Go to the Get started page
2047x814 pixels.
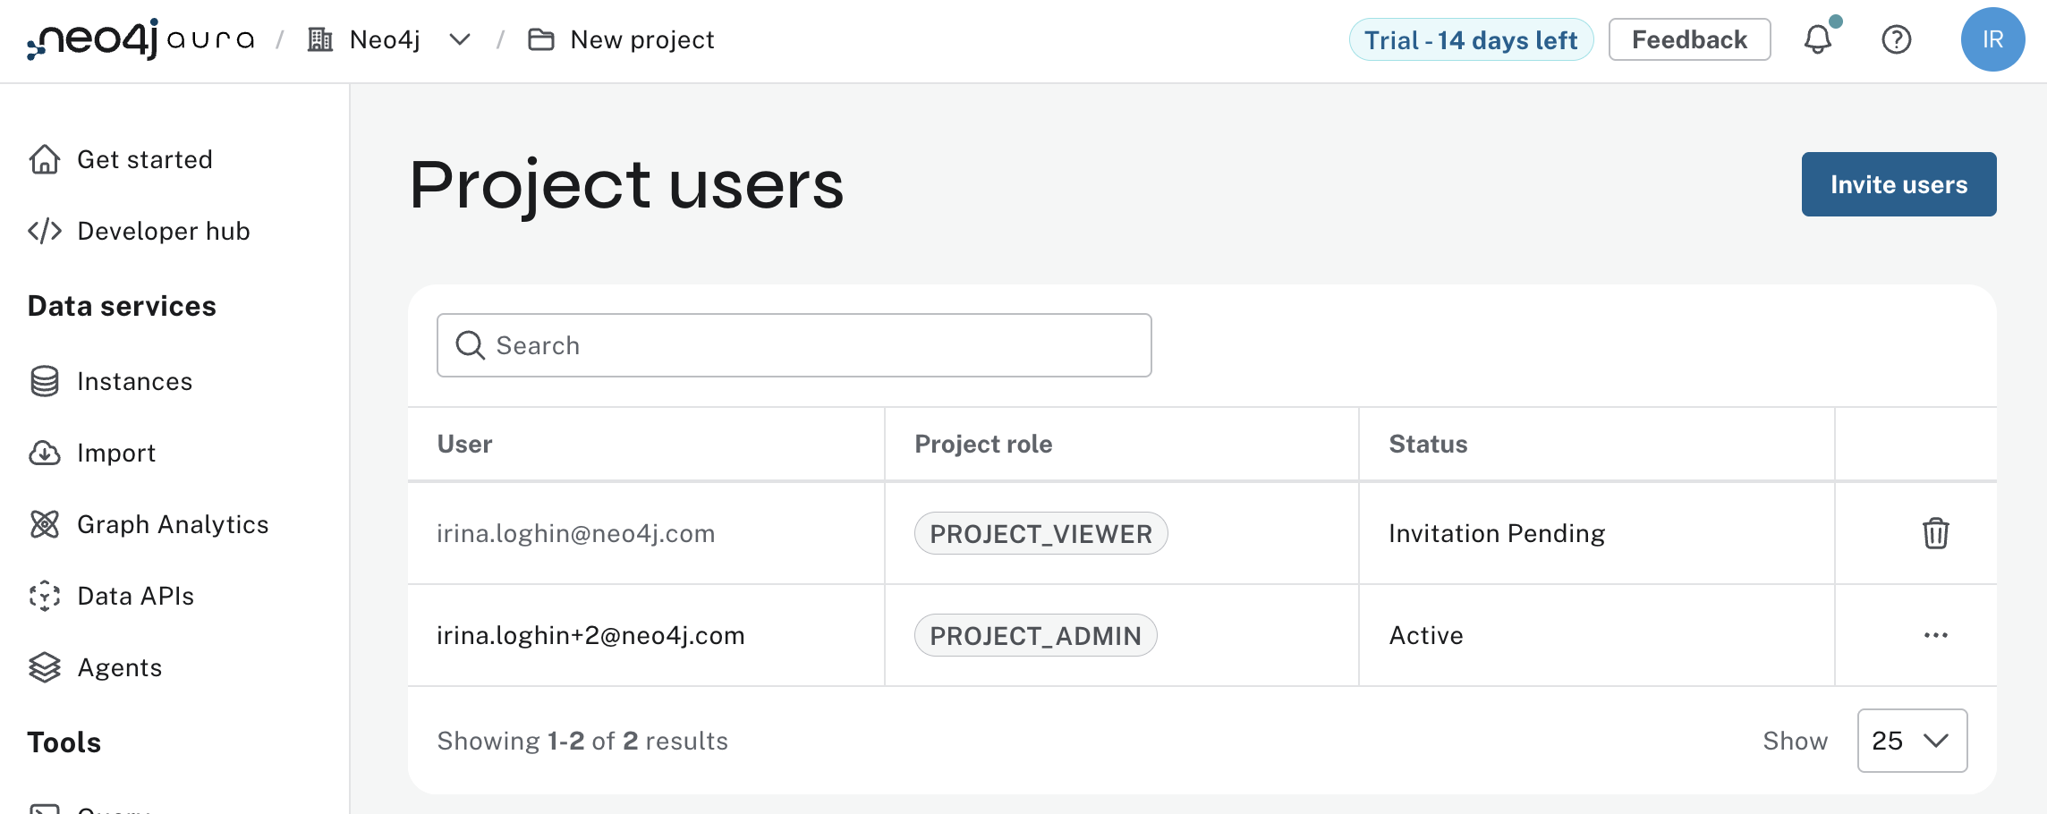click(145, 159)
